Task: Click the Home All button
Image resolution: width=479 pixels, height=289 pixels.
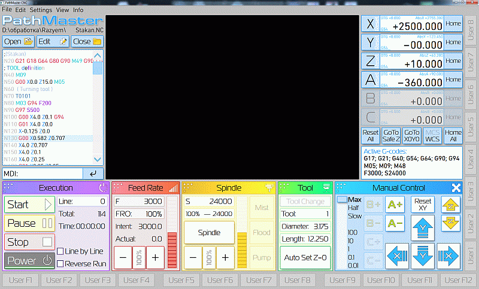Action: coord(453,135)
